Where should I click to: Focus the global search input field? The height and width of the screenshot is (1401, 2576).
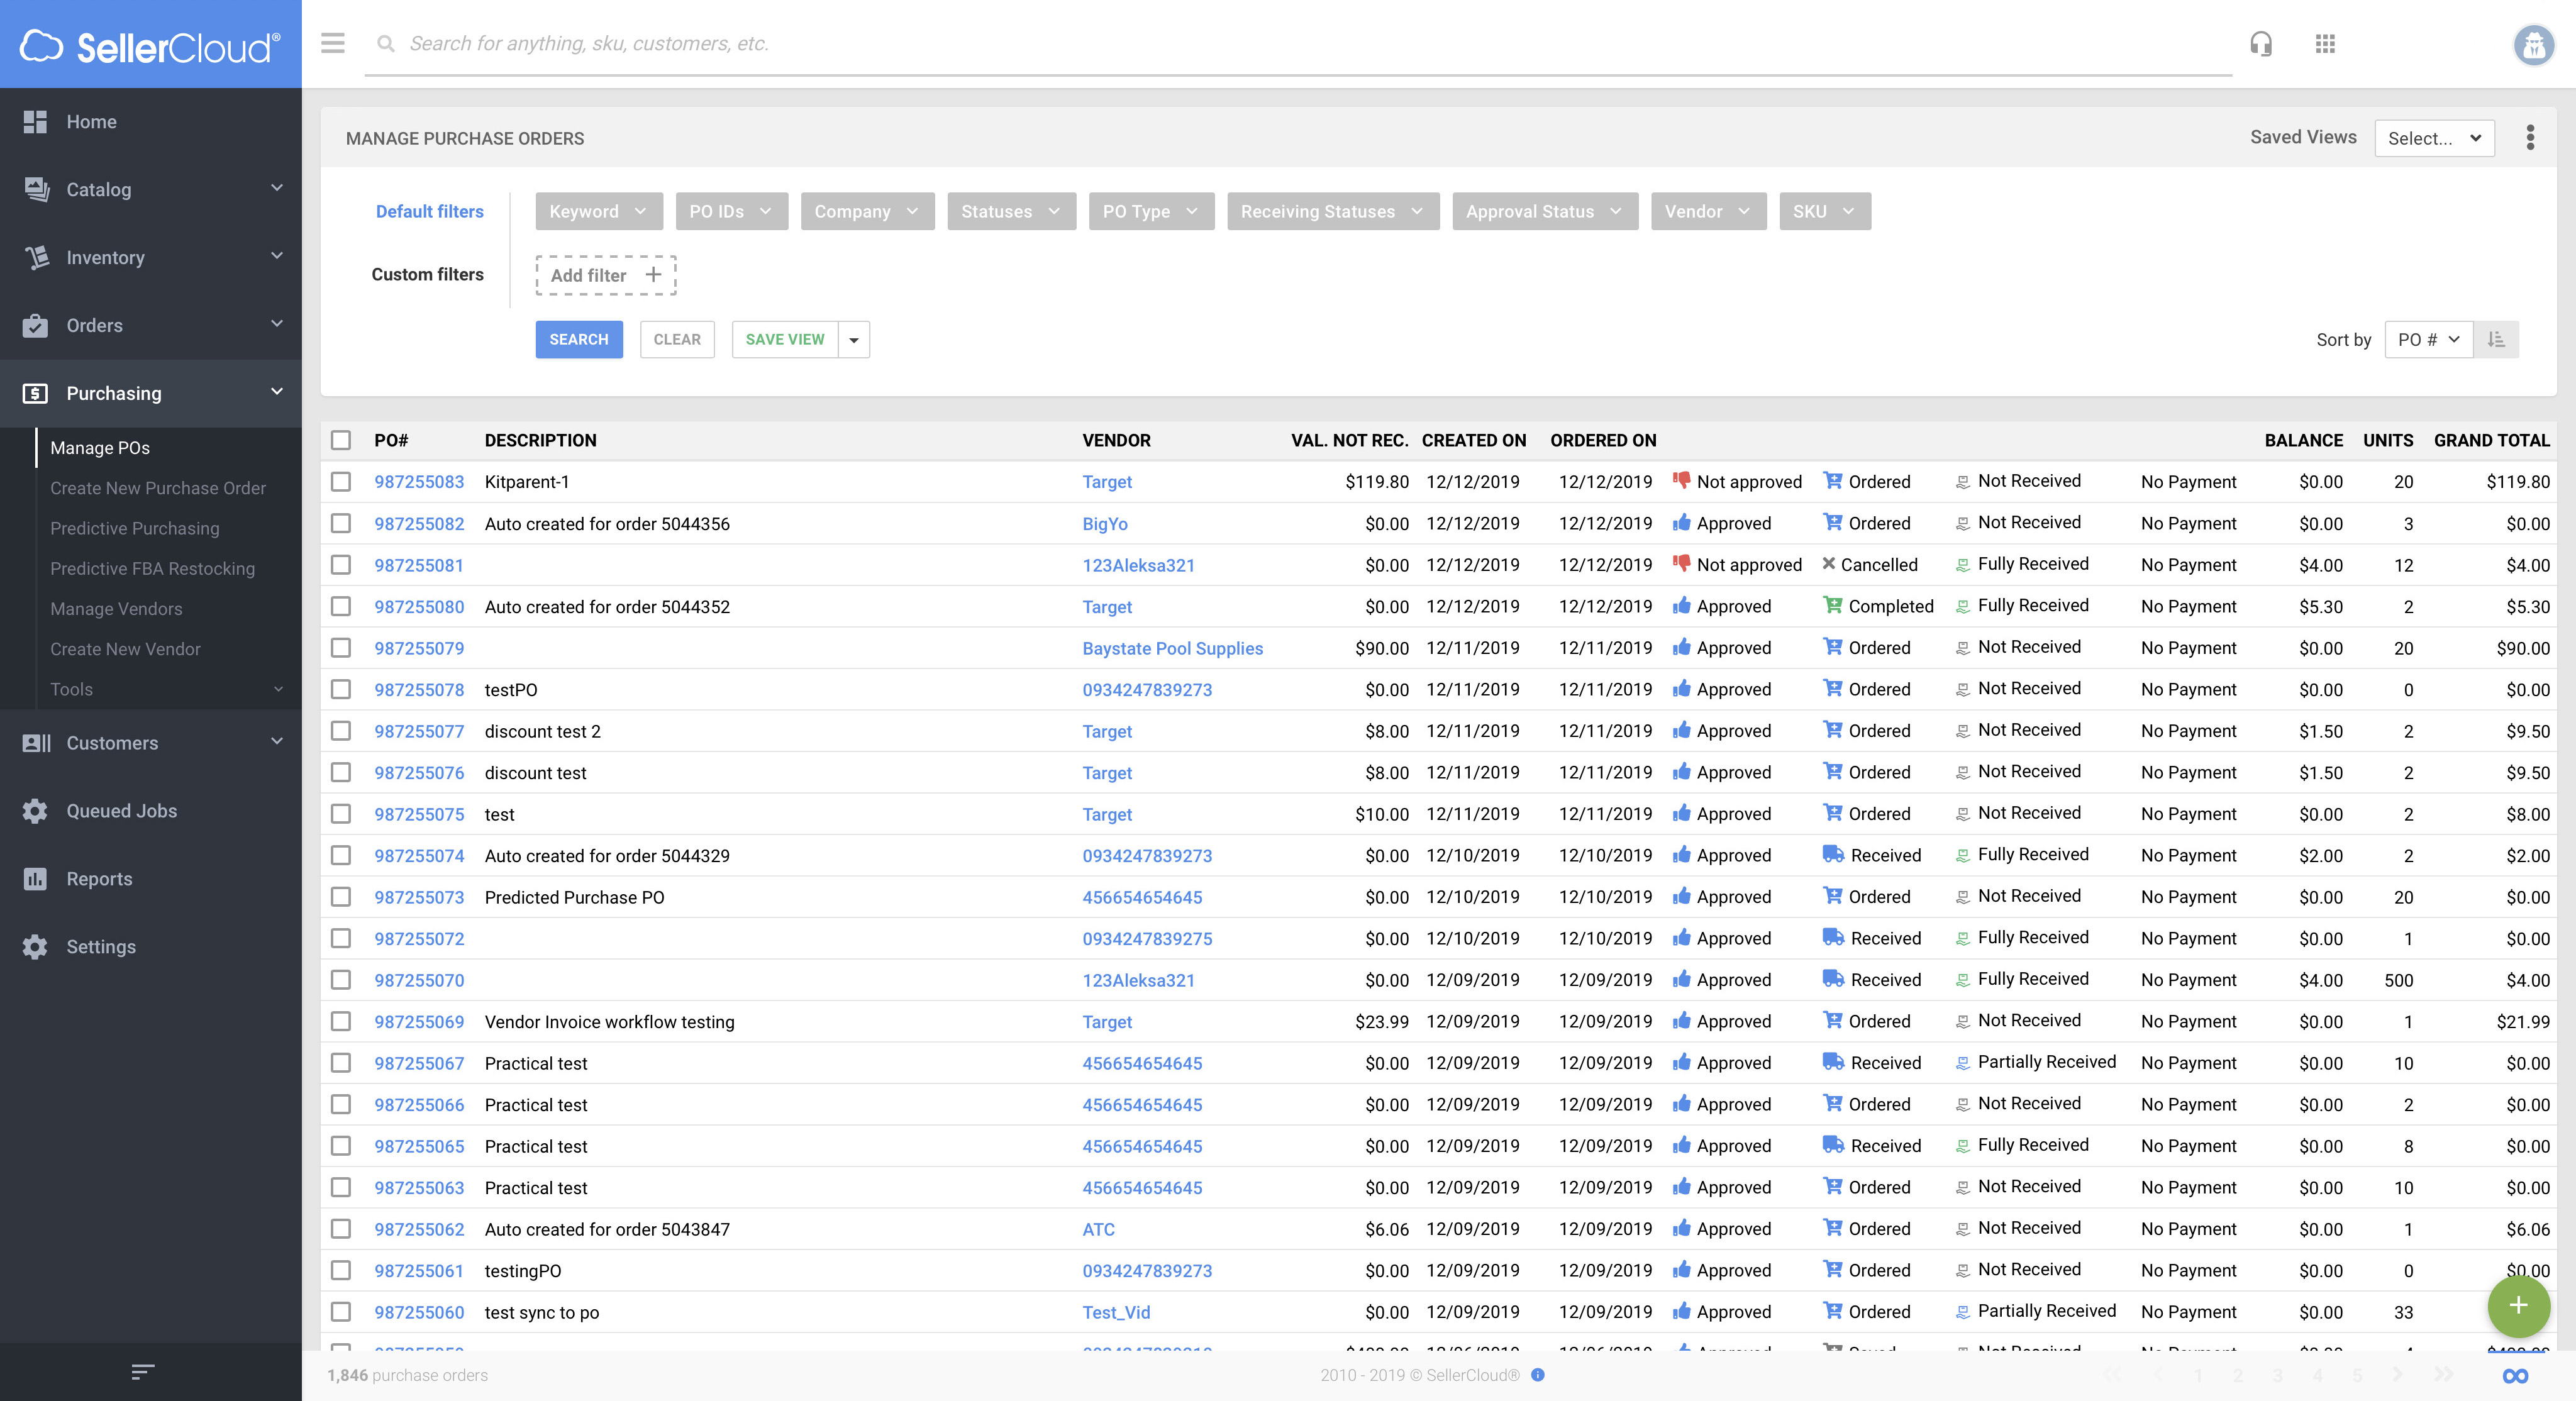coord(1300,44)
